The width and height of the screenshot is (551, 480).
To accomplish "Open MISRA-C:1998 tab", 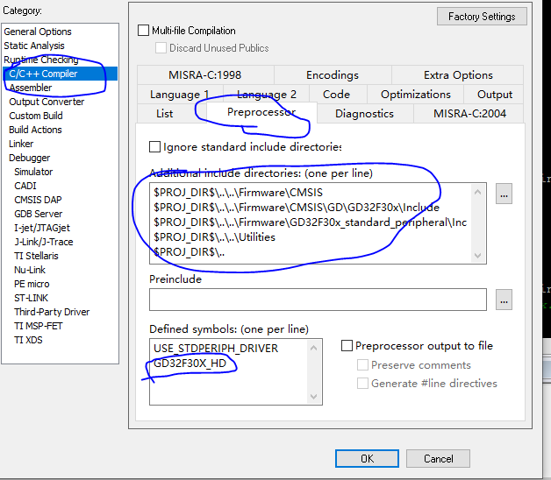I will click(x=205, y=75).
